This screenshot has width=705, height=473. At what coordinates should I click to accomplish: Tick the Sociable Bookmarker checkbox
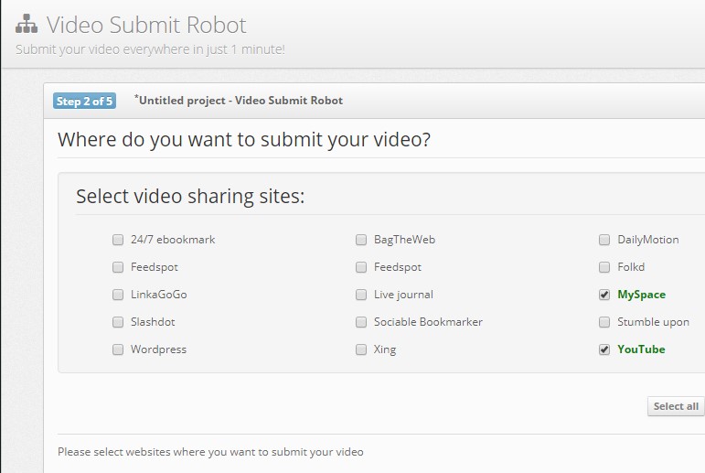coord(361,322)
